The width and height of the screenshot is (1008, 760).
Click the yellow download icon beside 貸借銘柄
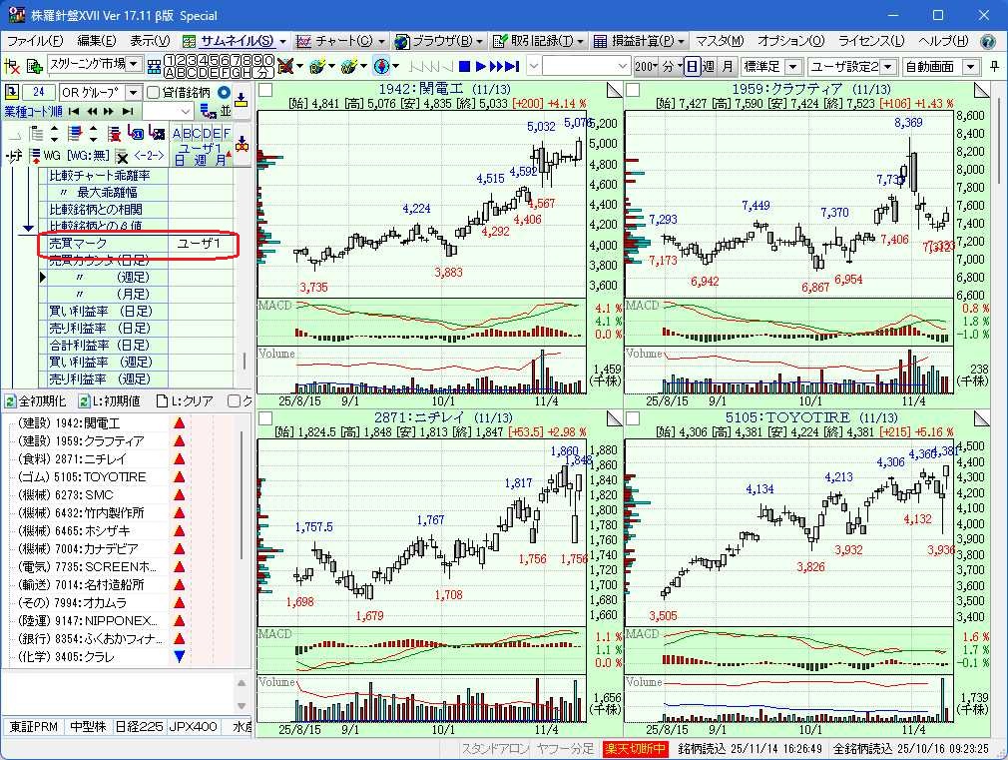click(x=241, y=97)
